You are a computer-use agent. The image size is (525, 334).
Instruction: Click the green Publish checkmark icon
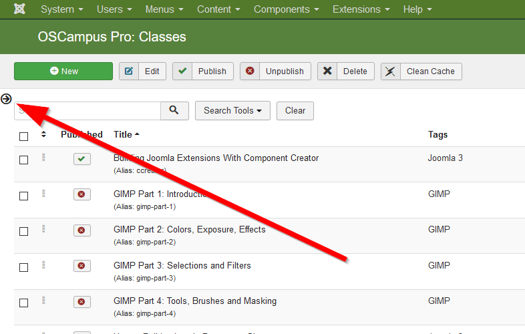tap(182, 71)
